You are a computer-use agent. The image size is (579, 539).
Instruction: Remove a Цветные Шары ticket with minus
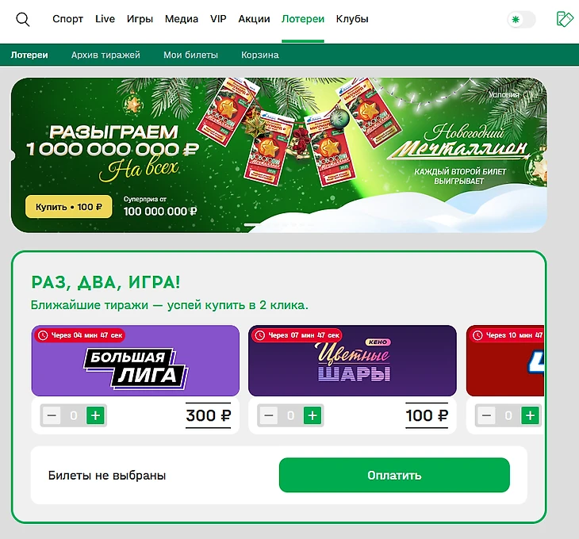269,416
